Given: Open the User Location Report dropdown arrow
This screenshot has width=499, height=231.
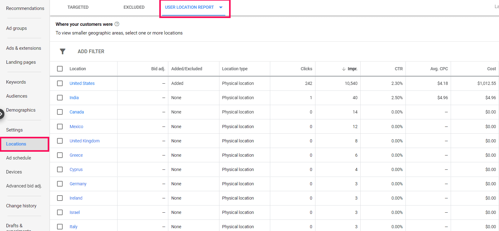Looking at the screenshot, I should (221, 7).
